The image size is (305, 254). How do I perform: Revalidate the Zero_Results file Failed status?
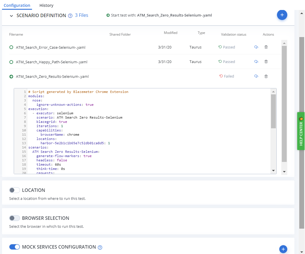pyautogui.click(x=221, y=76)
